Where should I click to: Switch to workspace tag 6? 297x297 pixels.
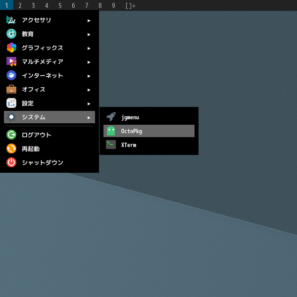(73, 5)
